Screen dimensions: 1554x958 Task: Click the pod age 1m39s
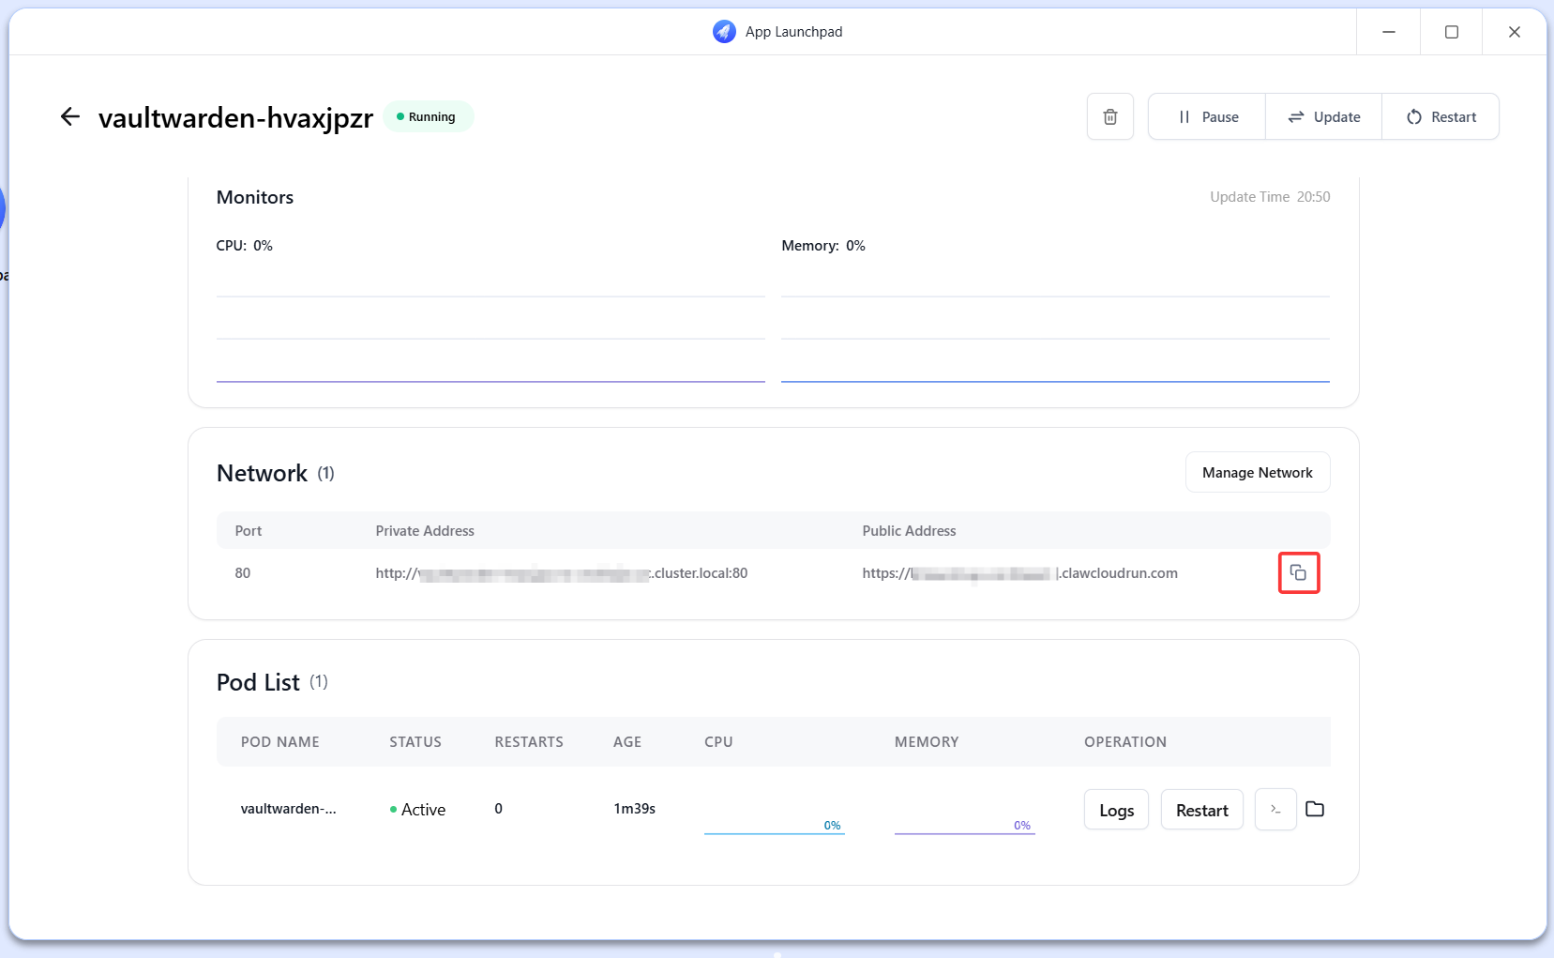[634, 809]
